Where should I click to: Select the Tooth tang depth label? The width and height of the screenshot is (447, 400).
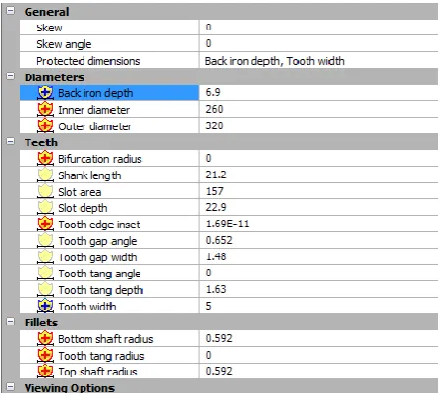pyautogui.click(x=100, y=290)
